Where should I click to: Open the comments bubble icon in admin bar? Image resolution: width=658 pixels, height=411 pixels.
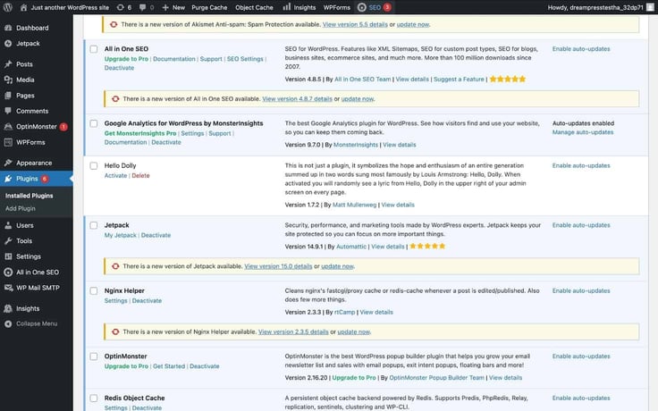click(x=143, y=7)
